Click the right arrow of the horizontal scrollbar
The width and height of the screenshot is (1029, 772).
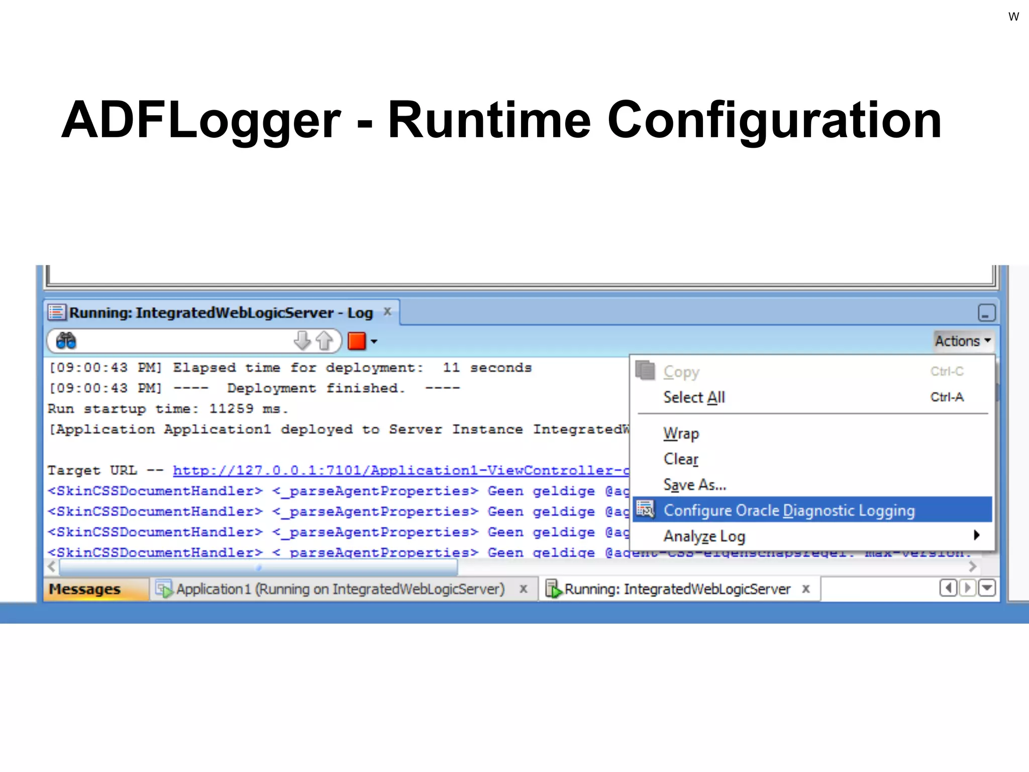point(973,567)
